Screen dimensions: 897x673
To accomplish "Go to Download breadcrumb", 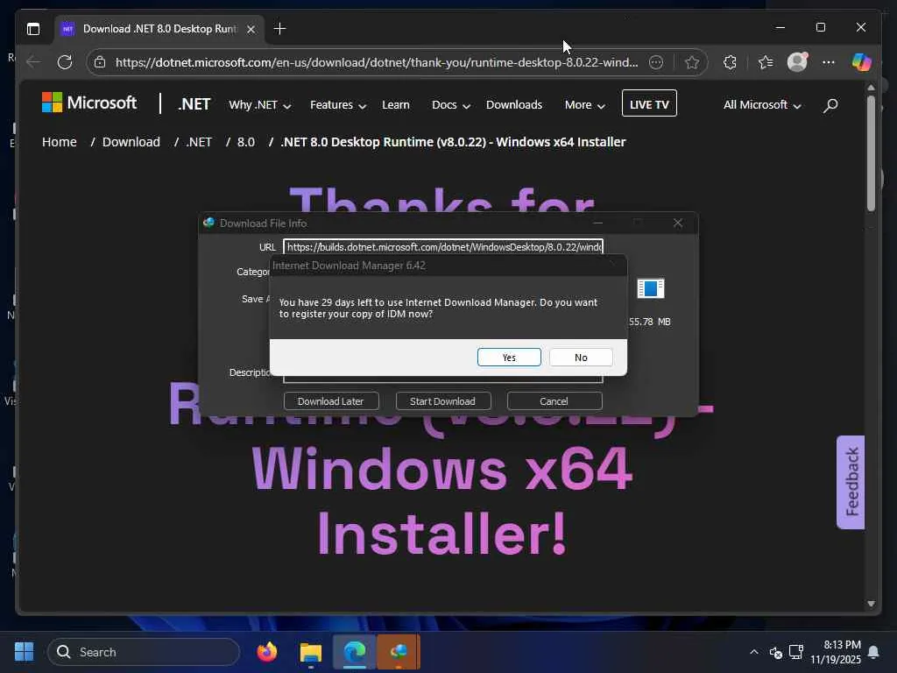I will [x=131, y=141].
